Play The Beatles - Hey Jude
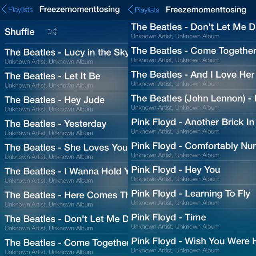Screen dimensions: 256x256 (66, 103)
